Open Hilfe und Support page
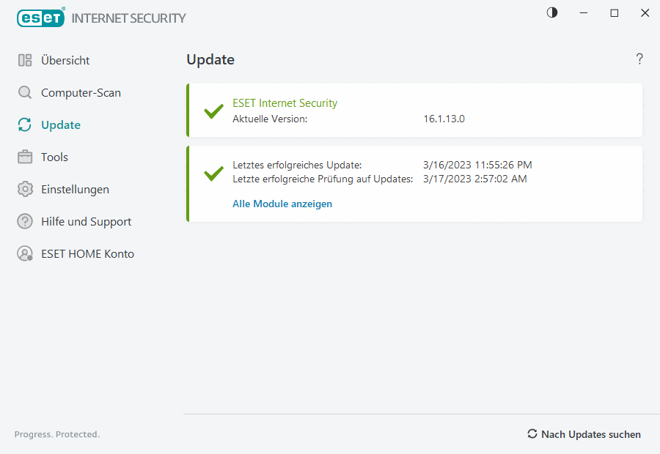 click(86, 222)
